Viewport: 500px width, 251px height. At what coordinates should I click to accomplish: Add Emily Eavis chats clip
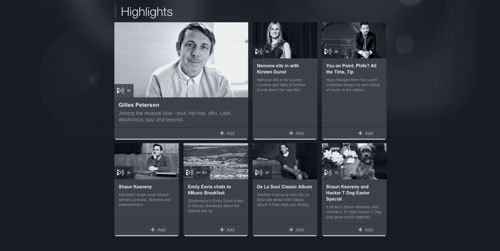(230, 230)
